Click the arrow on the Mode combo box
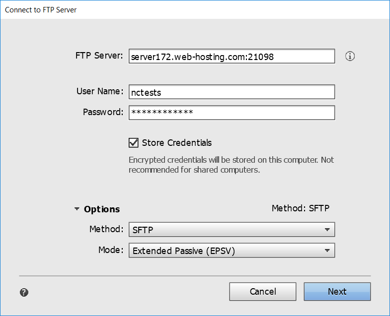Viewport: 390px width, 316px height. click(x=327, y=251)
